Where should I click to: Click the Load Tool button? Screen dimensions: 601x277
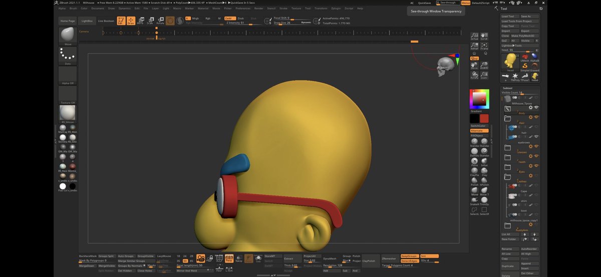point(511,16)
